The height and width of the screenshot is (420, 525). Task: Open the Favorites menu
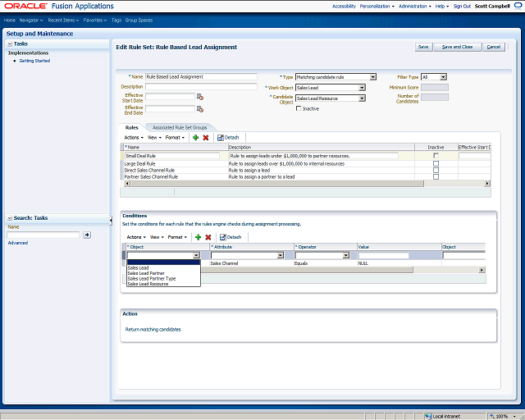point(95,21)
